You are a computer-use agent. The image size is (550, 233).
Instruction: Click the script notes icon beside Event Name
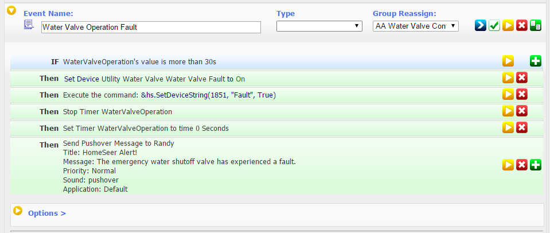point(29,25)
